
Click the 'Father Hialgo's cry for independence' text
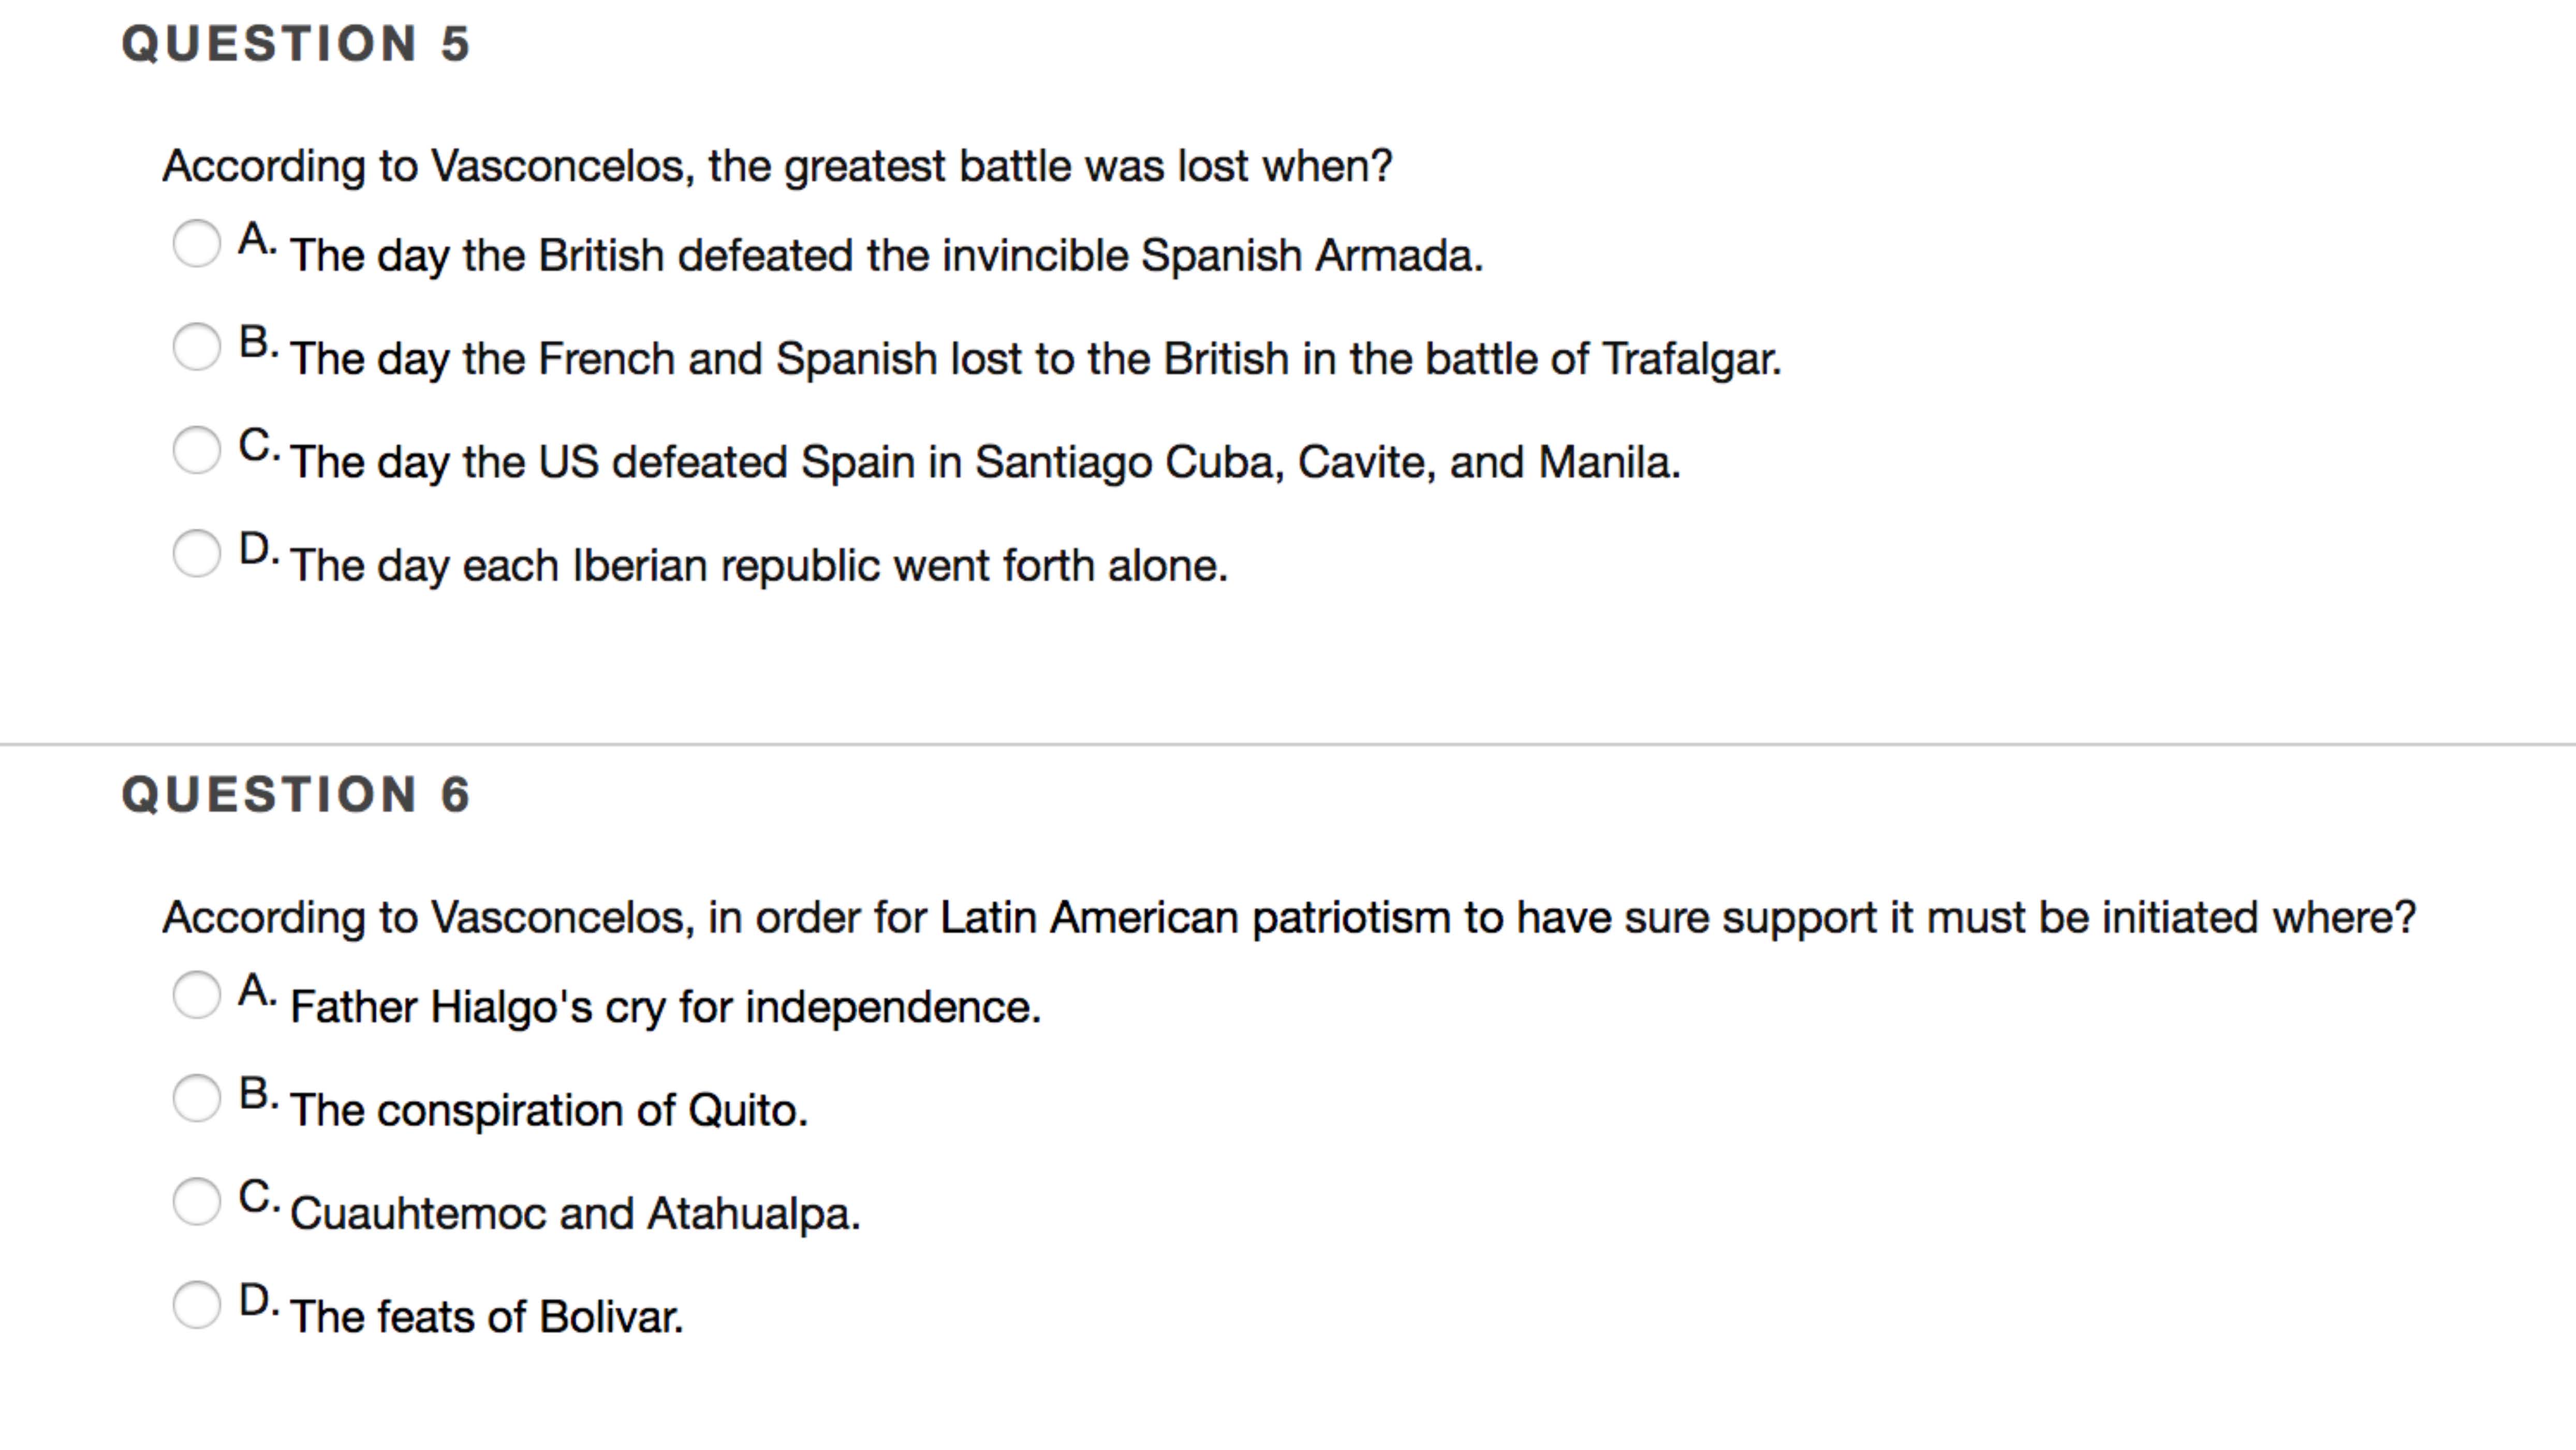665,1007
